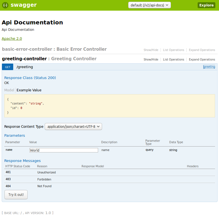This screenshot has width=219, height=218.
Task: Open the Apache 2.0 license link
Action: click(12, 39)
